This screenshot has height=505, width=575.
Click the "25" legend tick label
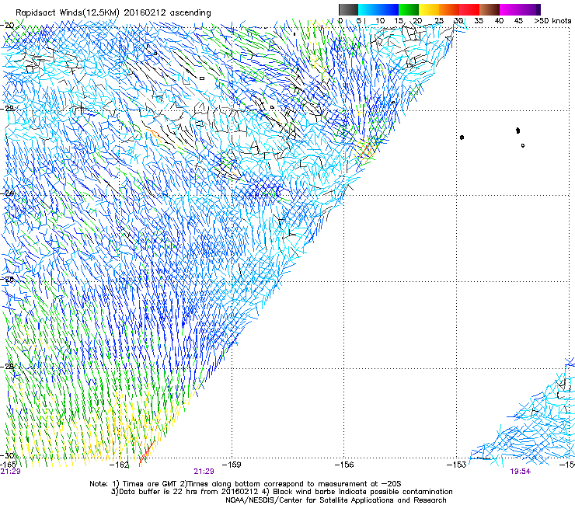point(439,21)
